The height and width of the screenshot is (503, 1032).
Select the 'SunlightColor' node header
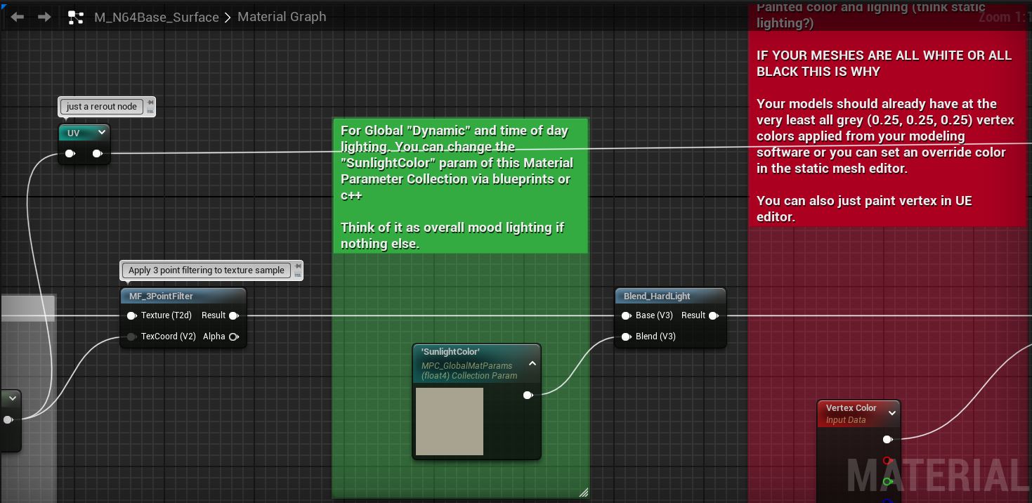[x=477, y=363]
